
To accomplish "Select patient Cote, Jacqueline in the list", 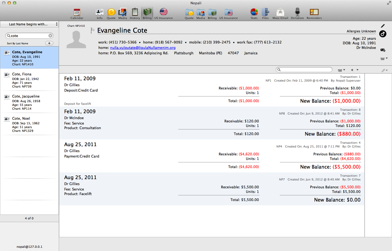I will (29, 102).
